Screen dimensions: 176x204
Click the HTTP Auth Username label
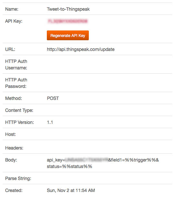[x=16, y=65]
